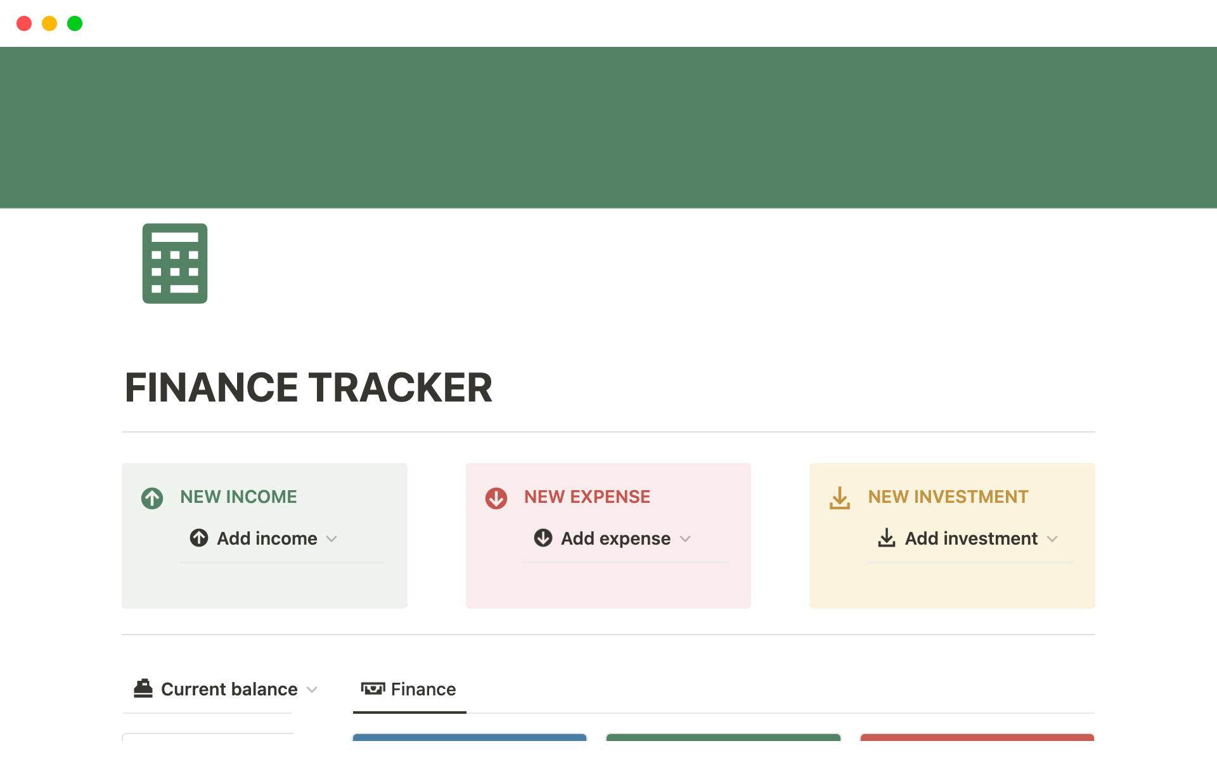
Task: Click the NEW INCOME button label
Action: click(x=238, y=497)
